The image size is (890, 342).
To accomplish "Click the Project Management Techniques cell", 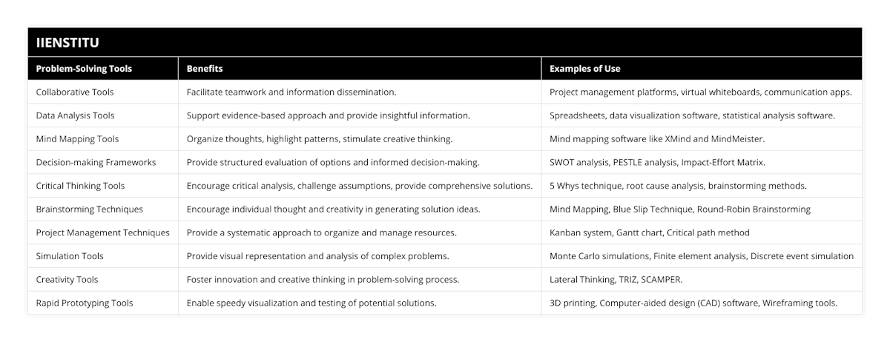I will coord(102,232).
